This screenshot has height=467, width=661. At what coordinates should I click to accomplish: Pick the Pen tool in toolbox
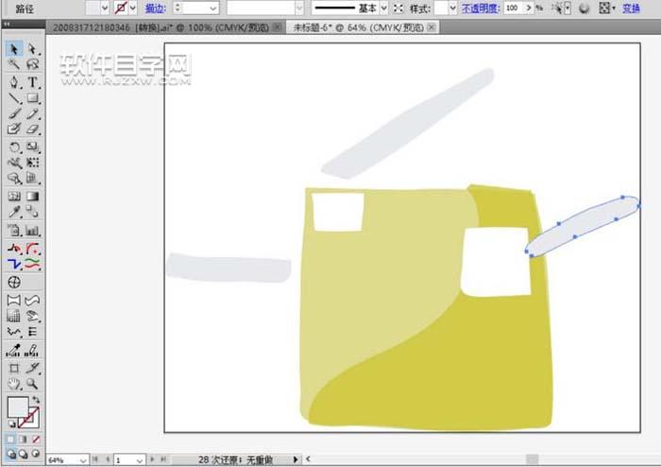pyautogui.click(x=14, y=81)
